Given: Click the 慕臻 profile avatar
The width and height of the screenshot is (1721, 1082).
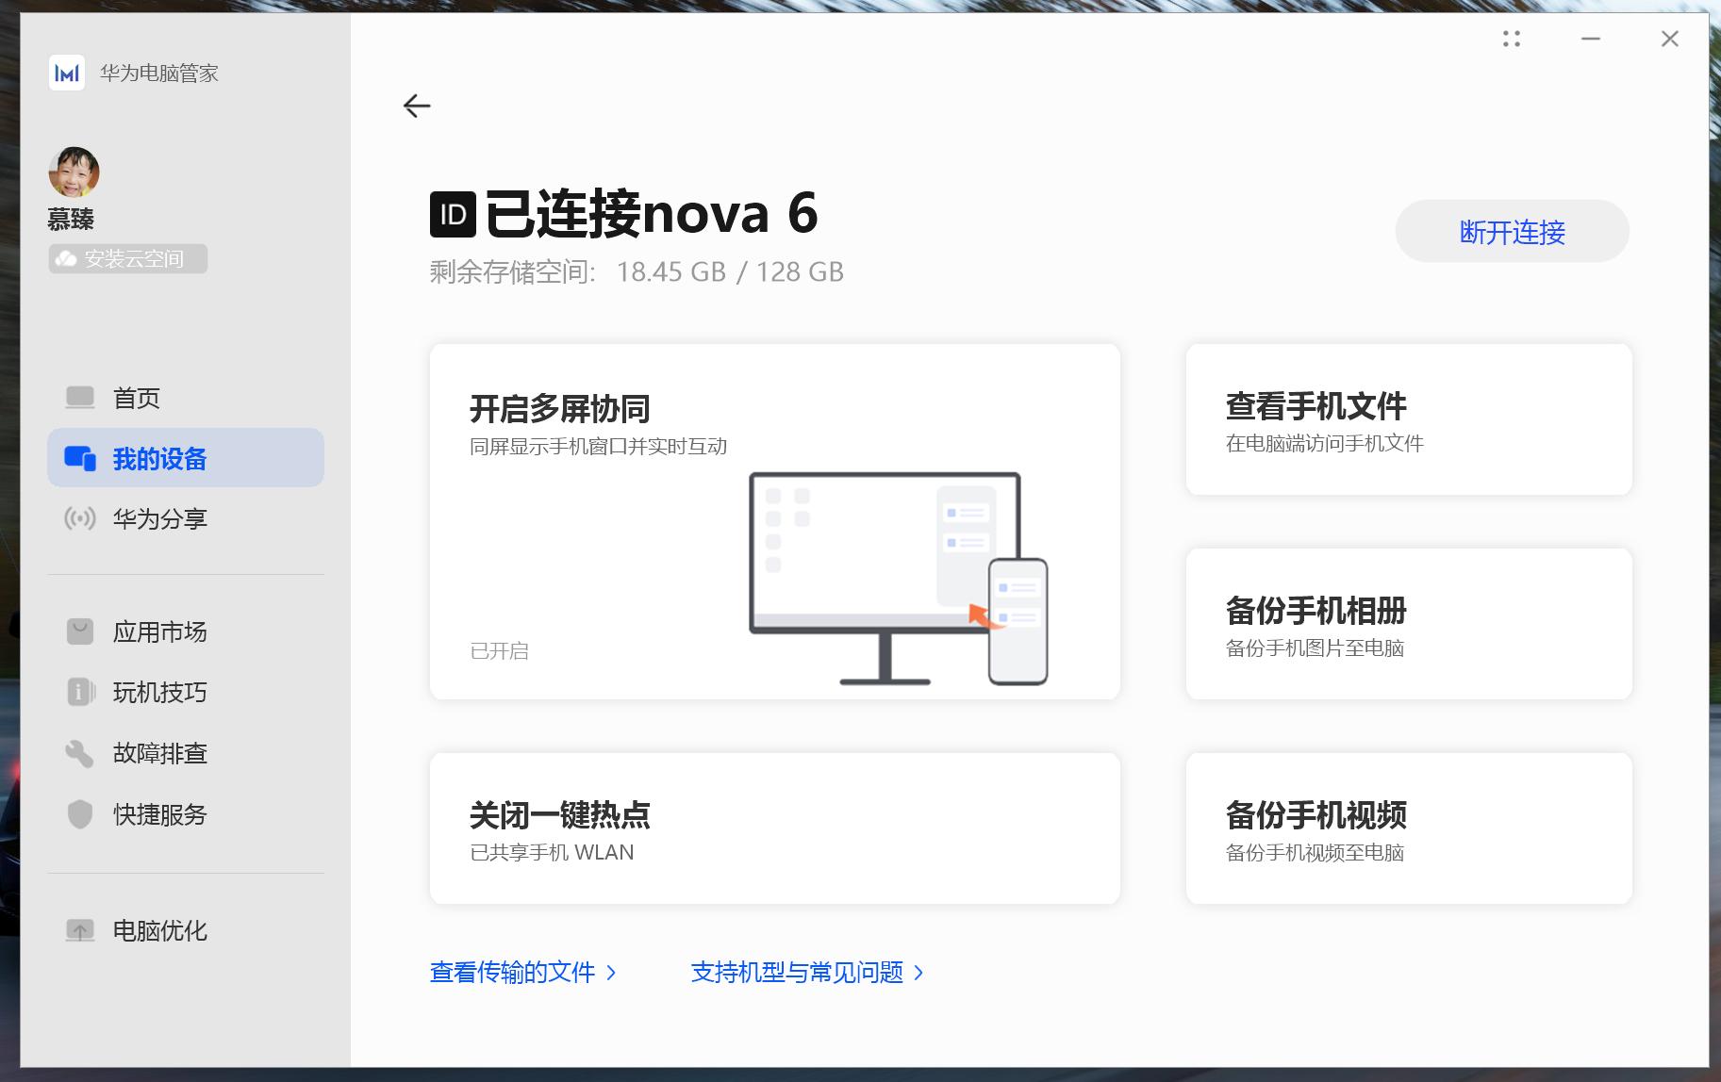Looking at the screenshot, I should pos(74,172).
